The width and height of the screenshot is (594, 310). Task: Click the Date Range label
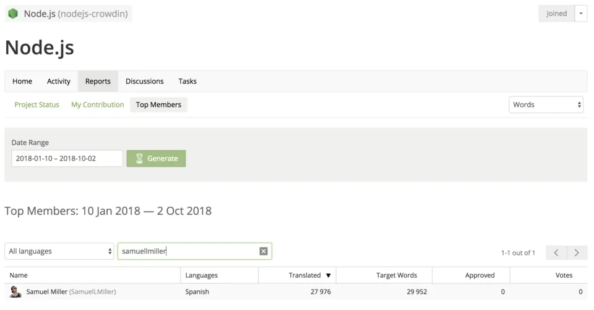[x=30, y=142]
